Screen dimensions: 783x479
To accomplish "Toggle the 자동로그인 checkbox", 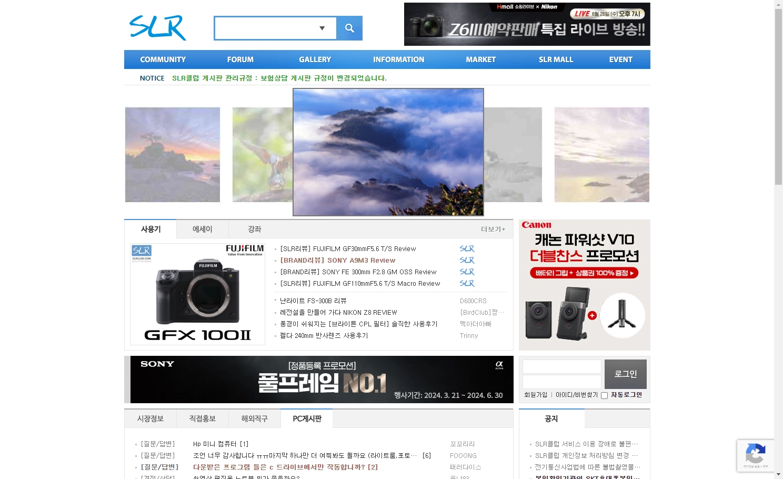I will tap(604, 395).
